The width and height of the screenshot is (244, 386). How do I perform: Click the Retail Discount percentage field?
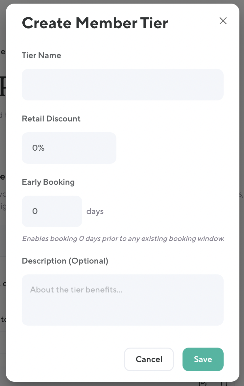point(69,148)
